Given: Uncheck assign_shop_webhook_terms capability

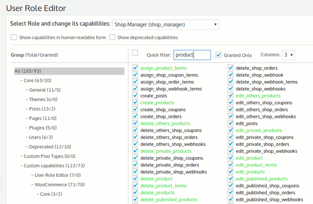Looking at the screenshot, I should click(x=135, y=89).
